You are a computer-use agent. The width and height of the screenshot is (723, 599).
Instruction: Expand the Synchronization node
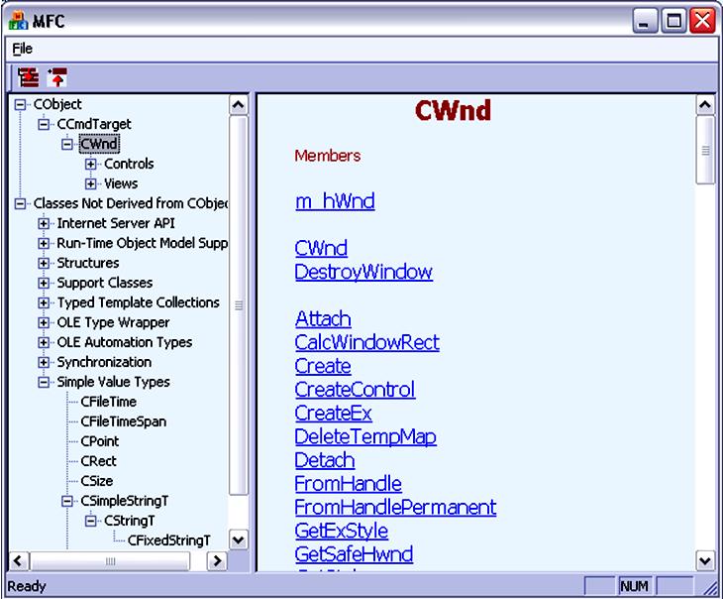tap(44, 362)
